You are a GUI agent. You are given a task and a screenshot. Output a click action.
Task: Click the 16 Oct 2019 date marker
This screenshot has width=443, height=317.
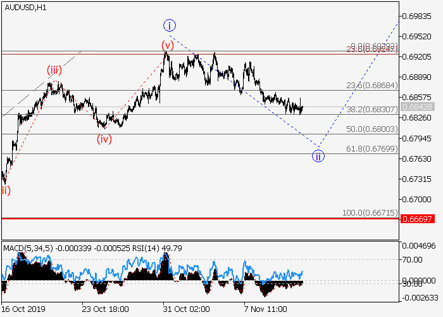[23, 309]
